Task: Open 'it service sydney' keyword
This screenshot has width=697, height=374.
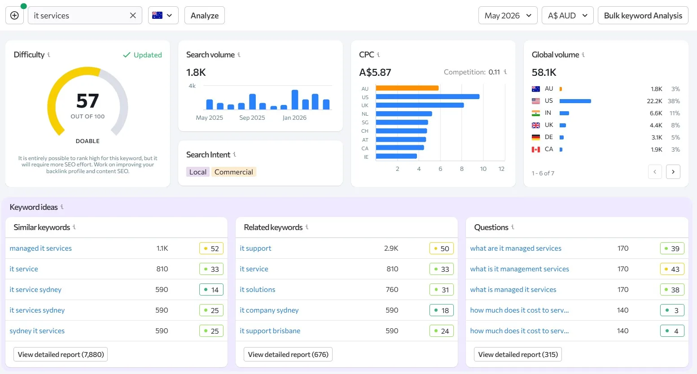Action: pyautogui.click(x=35, y=289)
